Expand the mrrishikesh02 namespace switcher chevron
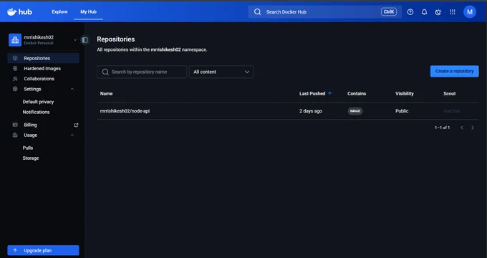 [x=75, y=40]
